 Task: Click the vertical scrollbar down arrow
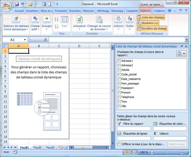click(113, 143)
